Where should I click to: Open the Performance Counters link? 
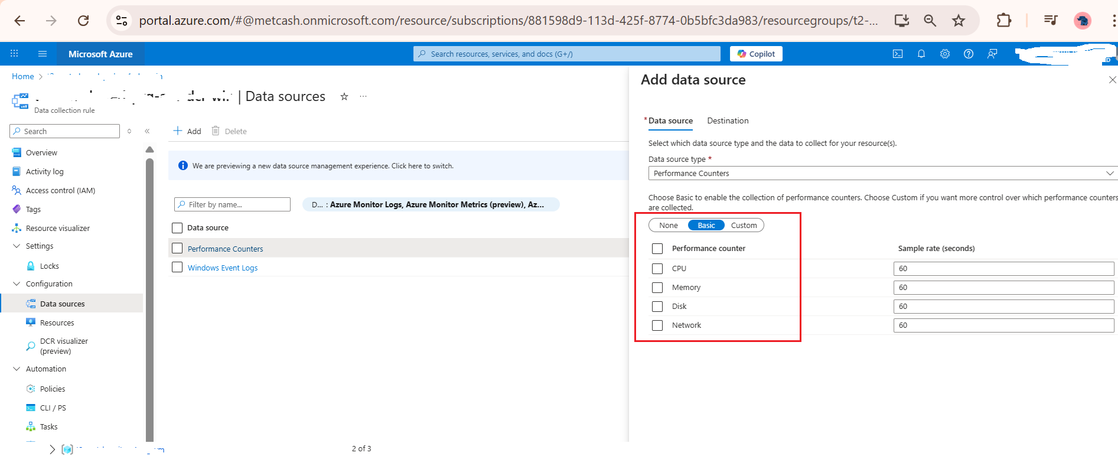[225, 249]
